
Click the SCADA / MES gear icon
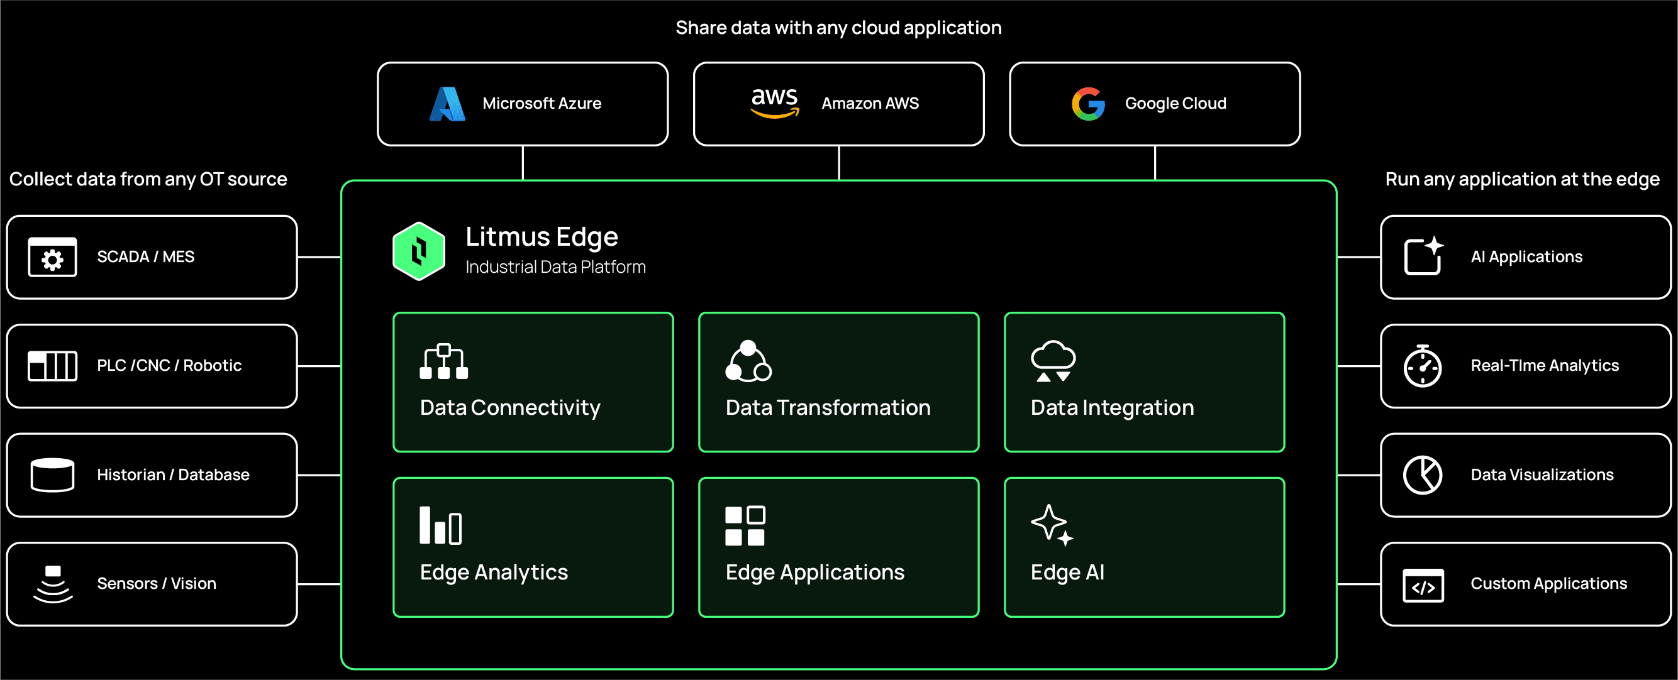pyautogui.click(x=52, y=256)
